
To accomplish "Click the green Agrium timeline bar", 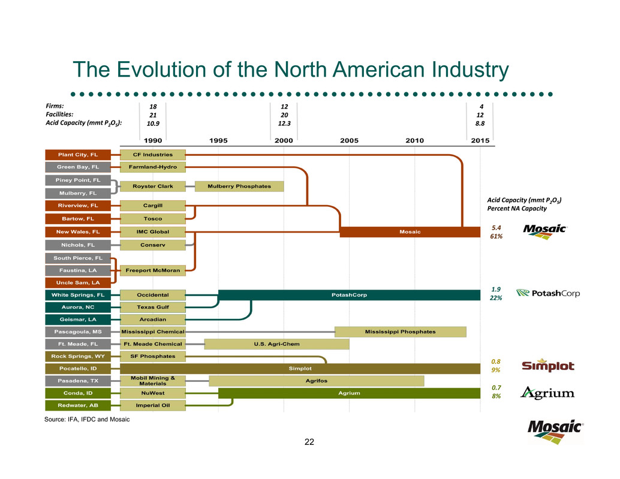I will tap(349, 393).
